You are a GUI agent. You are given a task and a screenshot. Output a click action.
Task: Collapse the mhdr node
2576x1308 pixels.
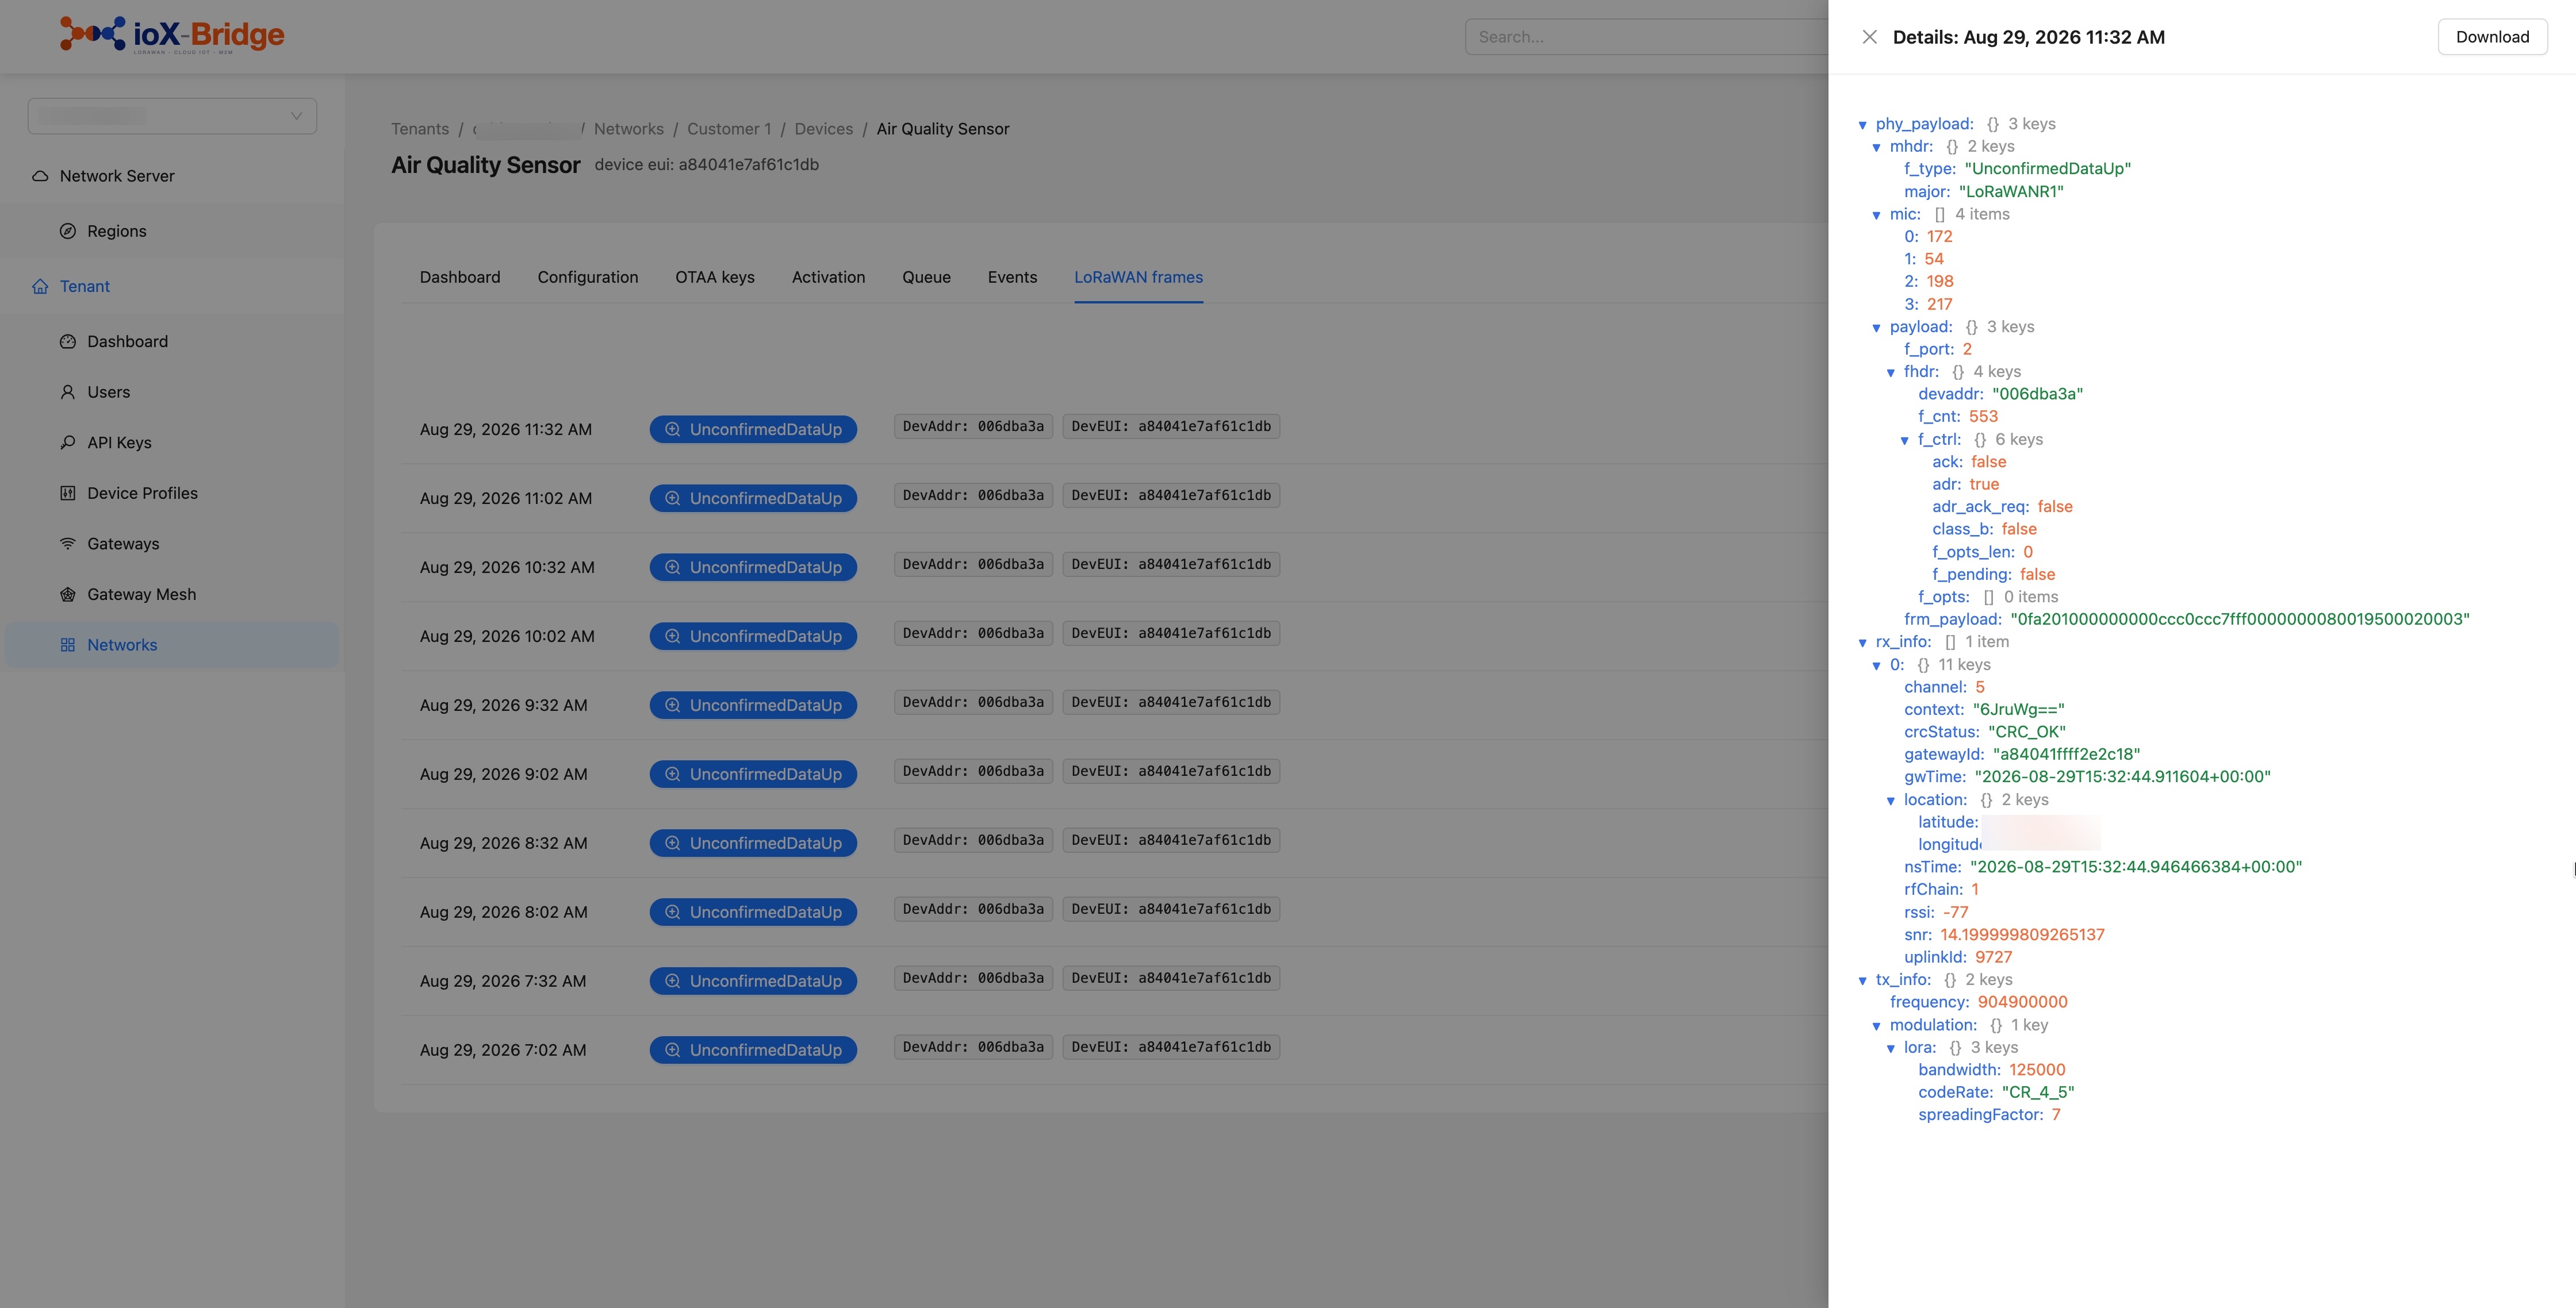pos(1876,147)
